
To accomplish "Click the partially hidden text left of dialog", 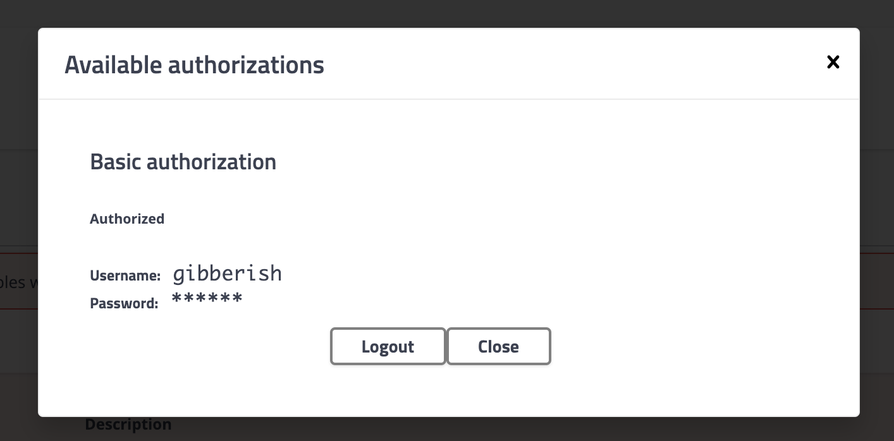I will [18, 282].
